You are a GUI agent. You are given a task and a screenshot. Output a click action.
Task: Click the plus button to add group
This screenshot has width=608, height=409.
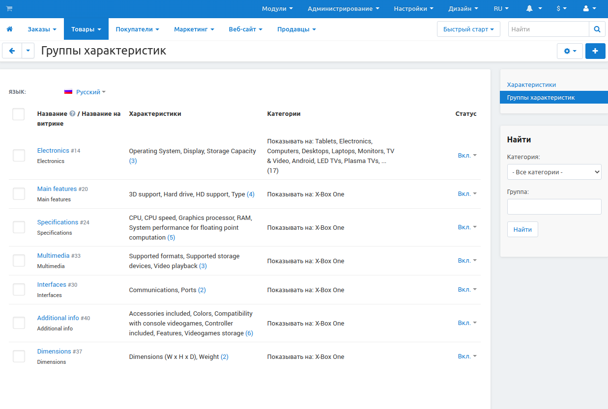(595, 51)
